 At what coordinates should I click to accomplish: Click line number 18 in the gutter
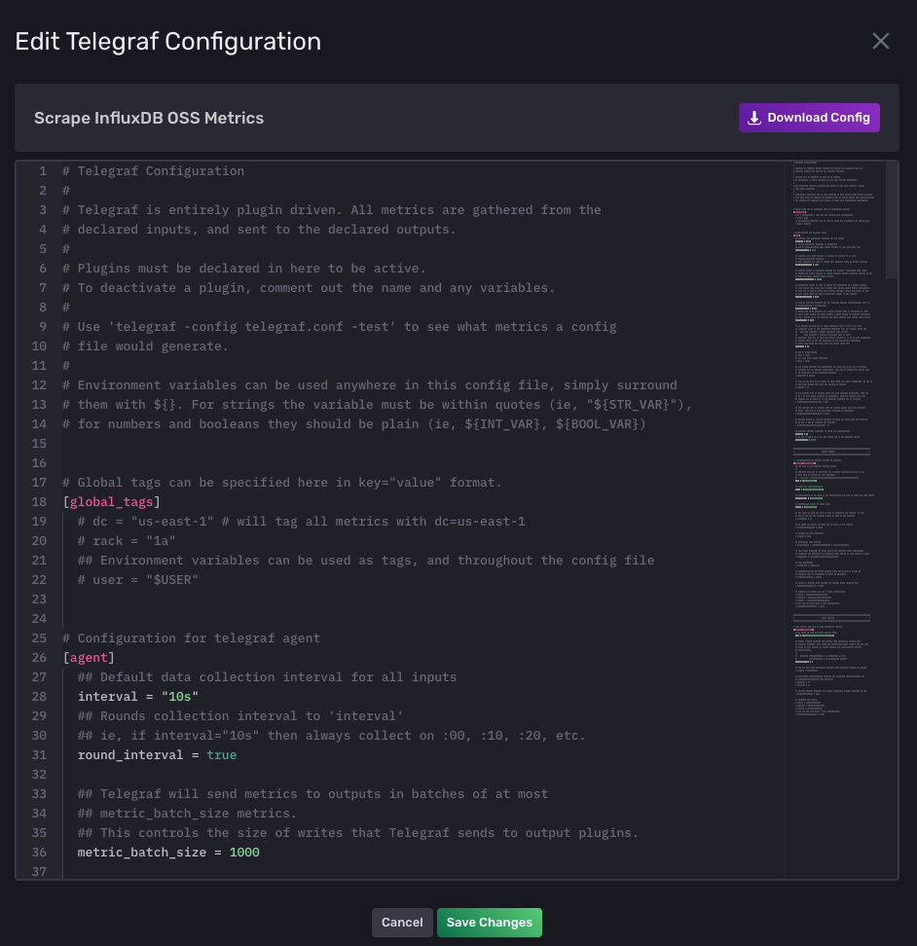(39, 502)
